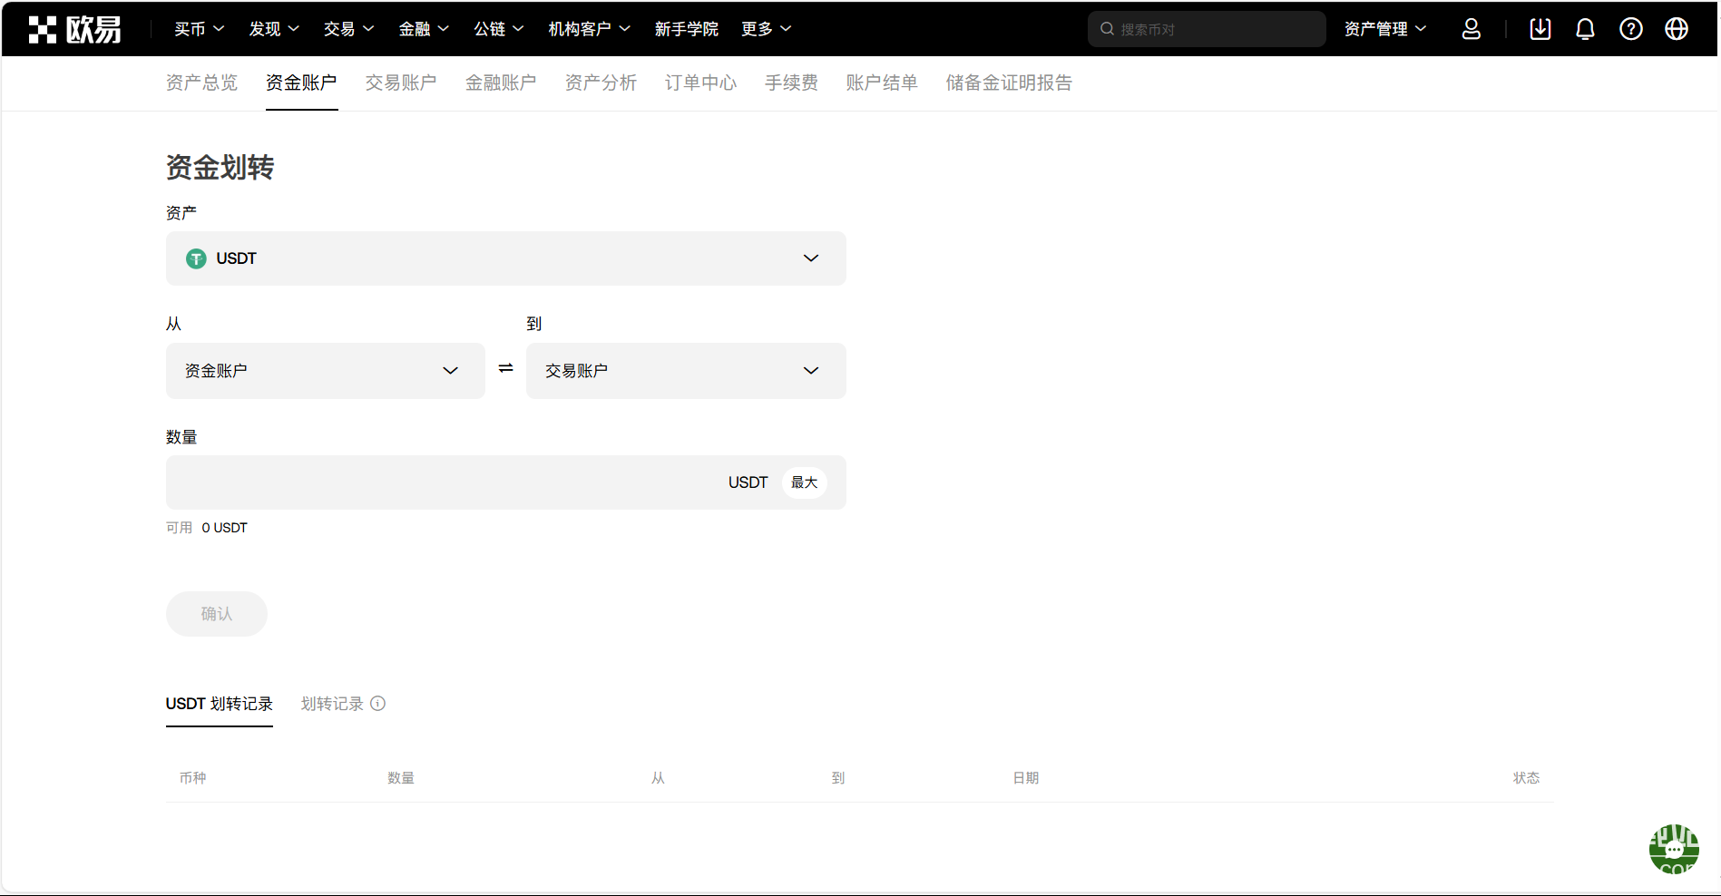Viewport: 1721px width, 896px height.
Task: Click info icon next to 划转记录
Action: [x=378, y=704]
